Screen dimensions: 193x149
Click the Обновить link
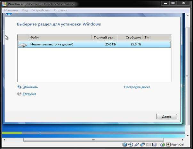(x=30, y=87)
